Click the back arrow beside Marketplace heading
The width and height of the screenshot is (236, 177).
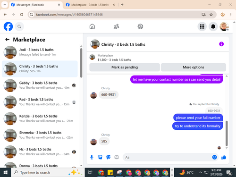coord(8,40)
